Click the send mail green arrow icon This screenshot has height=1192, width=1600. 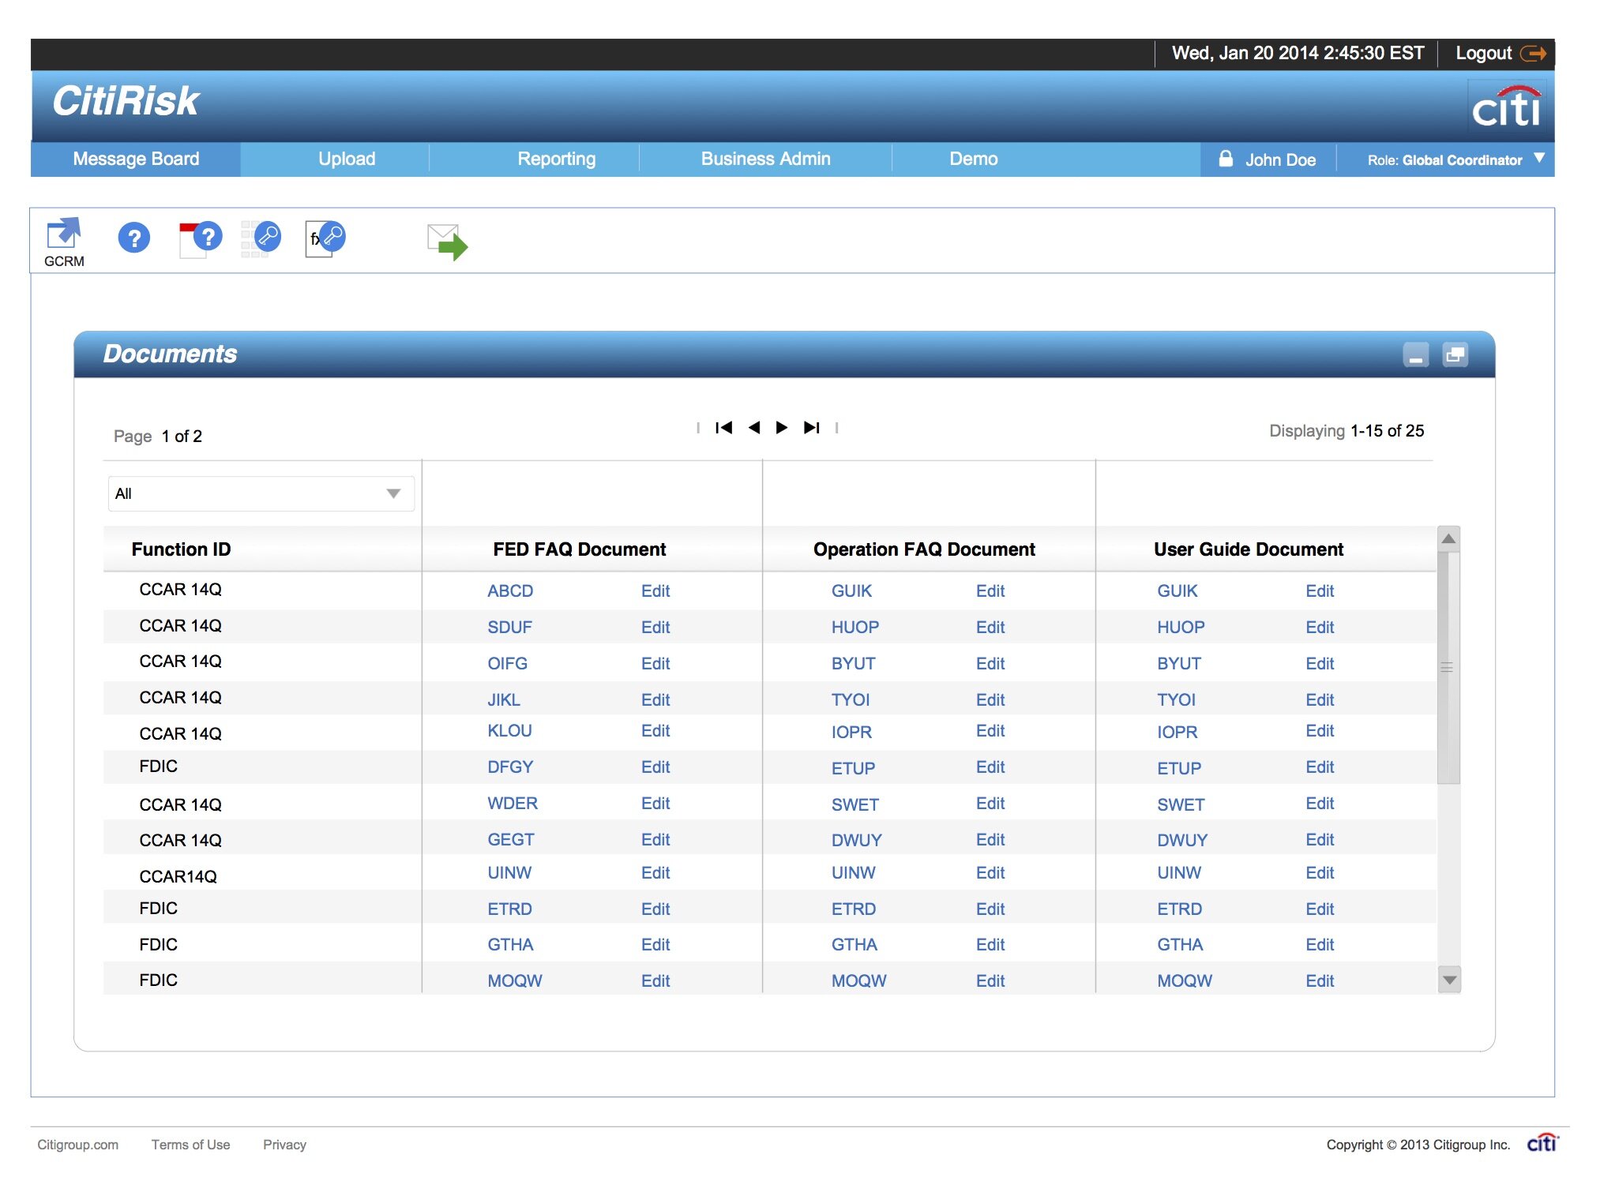(448, 242)
